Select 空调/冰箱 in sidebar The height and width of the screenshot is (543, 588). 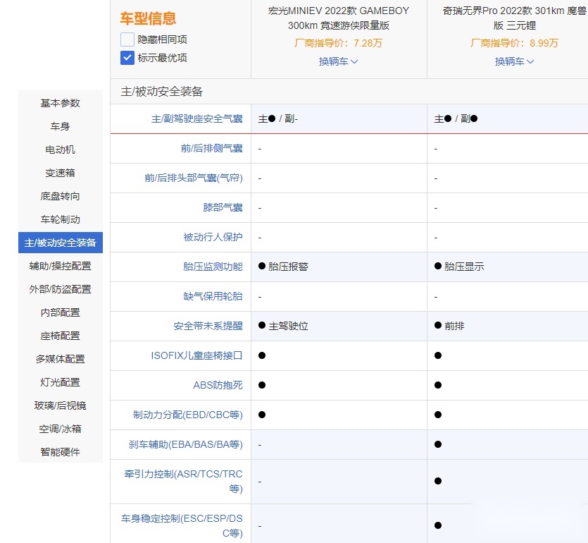[61, 429]
